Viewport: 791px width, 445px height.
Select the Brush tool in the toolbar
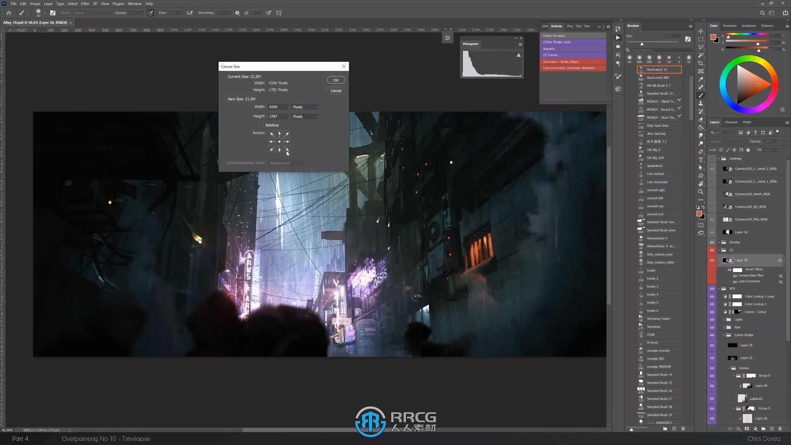(700, 96)
